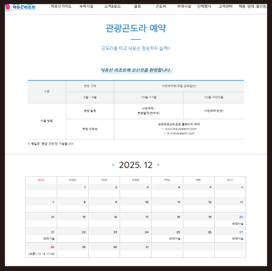The width and height of the screenshot is (272, 271).
Task: Click 예약가능 on December 27
Action: point(238,239)
